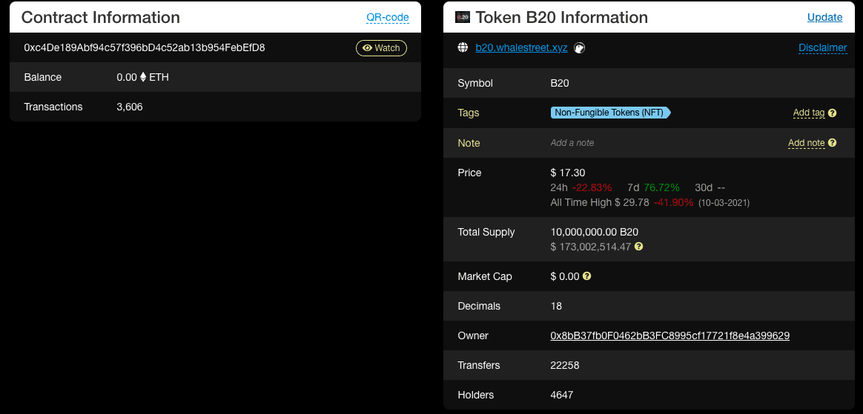
Task: Open the QR-code link
Action: pos(388,18)
